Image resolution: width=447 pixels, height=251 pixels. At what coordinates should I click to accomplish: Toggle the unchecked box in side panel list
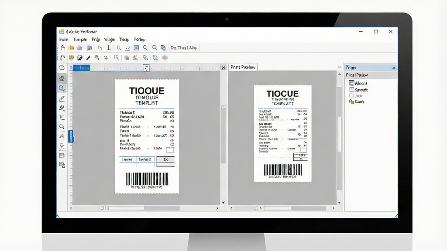point(351,96)
